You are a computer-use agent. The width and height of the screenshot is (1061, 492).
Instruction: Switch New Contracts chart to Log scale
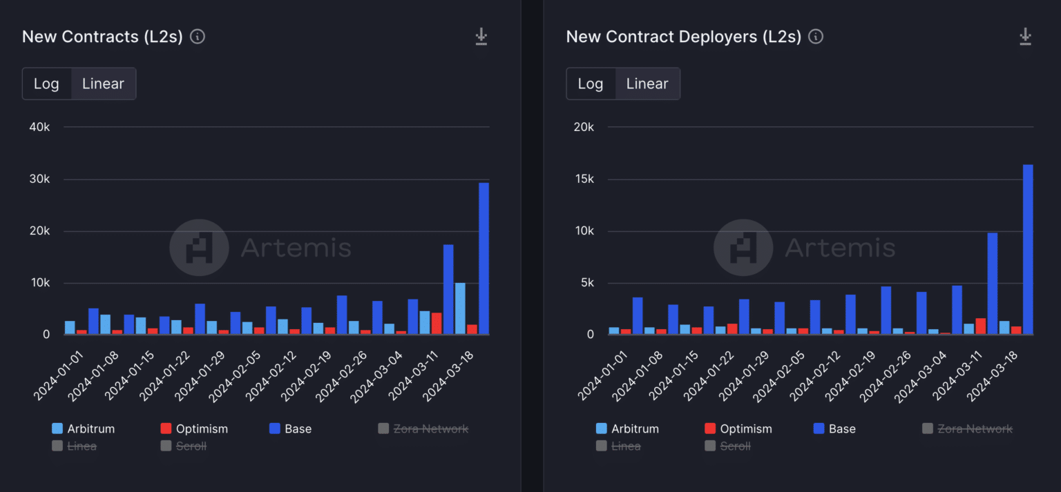click(47, 83)
